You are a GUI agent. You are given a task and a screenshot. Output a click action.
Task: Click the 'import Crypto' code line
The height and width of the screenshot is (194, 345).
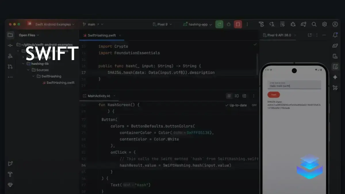[x=113, y=46]
